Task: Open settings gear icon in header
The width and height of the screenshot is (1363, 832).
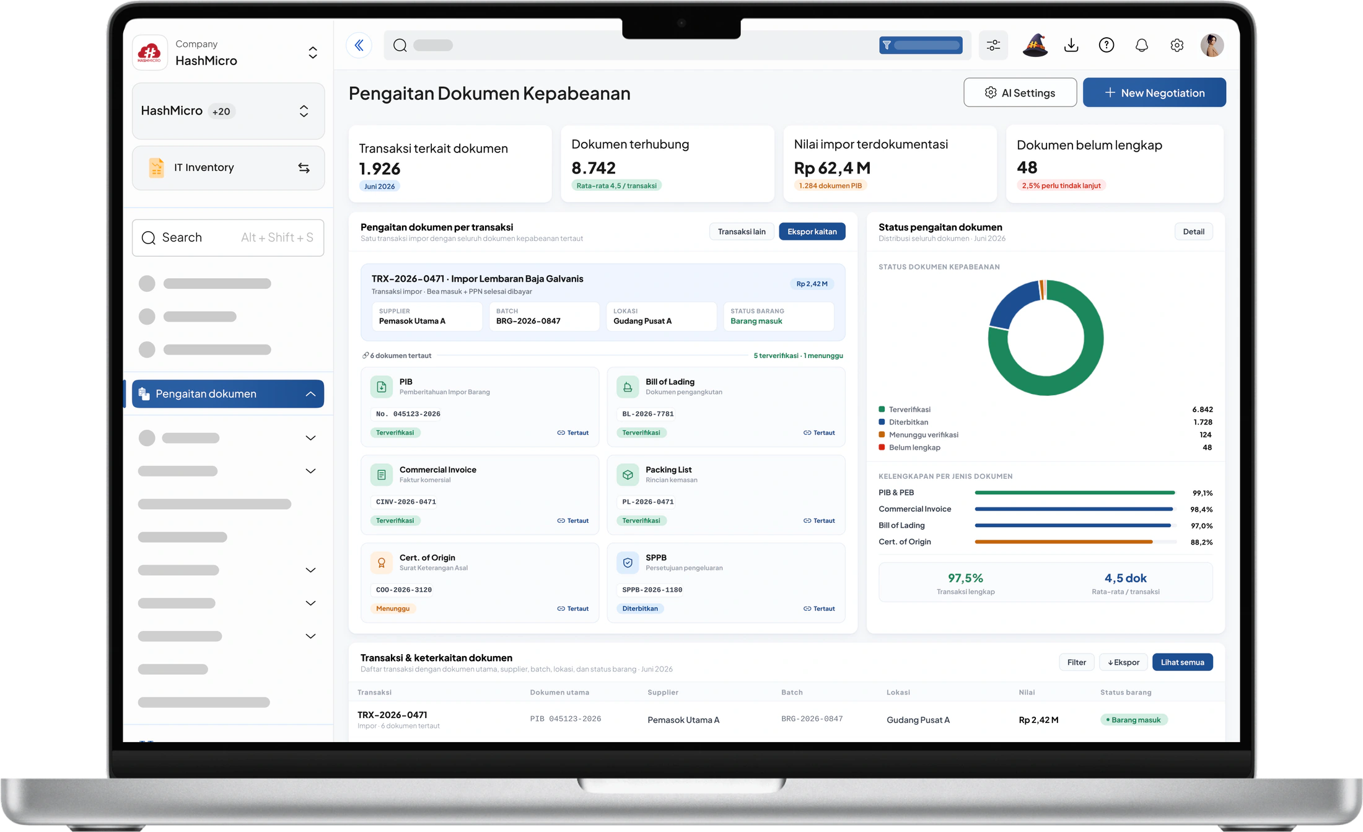Action: coord(1177,45)
